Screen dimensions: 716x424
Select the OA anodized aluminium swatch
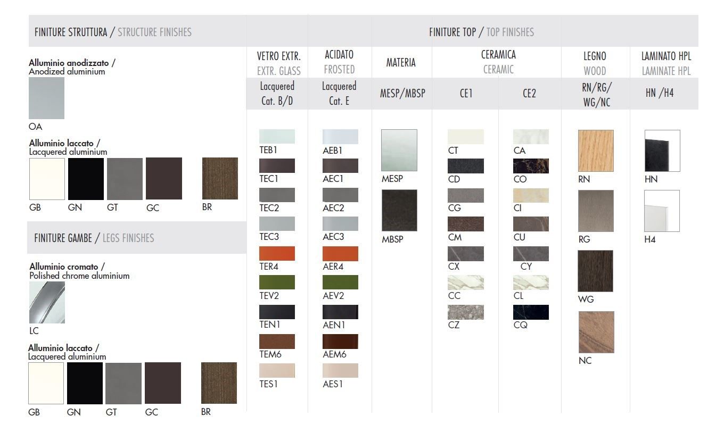coord(46,98)
